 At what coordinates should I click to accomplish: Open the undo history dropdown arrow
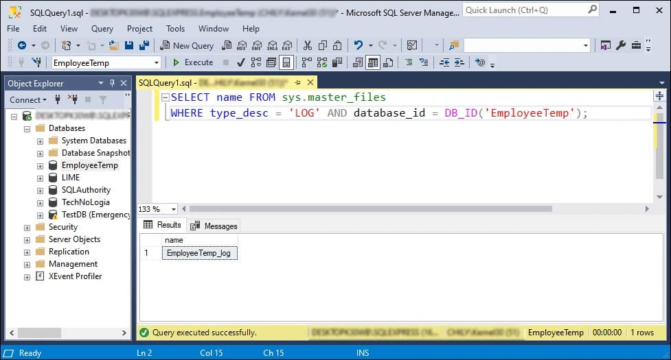click(x=371, y=45)
